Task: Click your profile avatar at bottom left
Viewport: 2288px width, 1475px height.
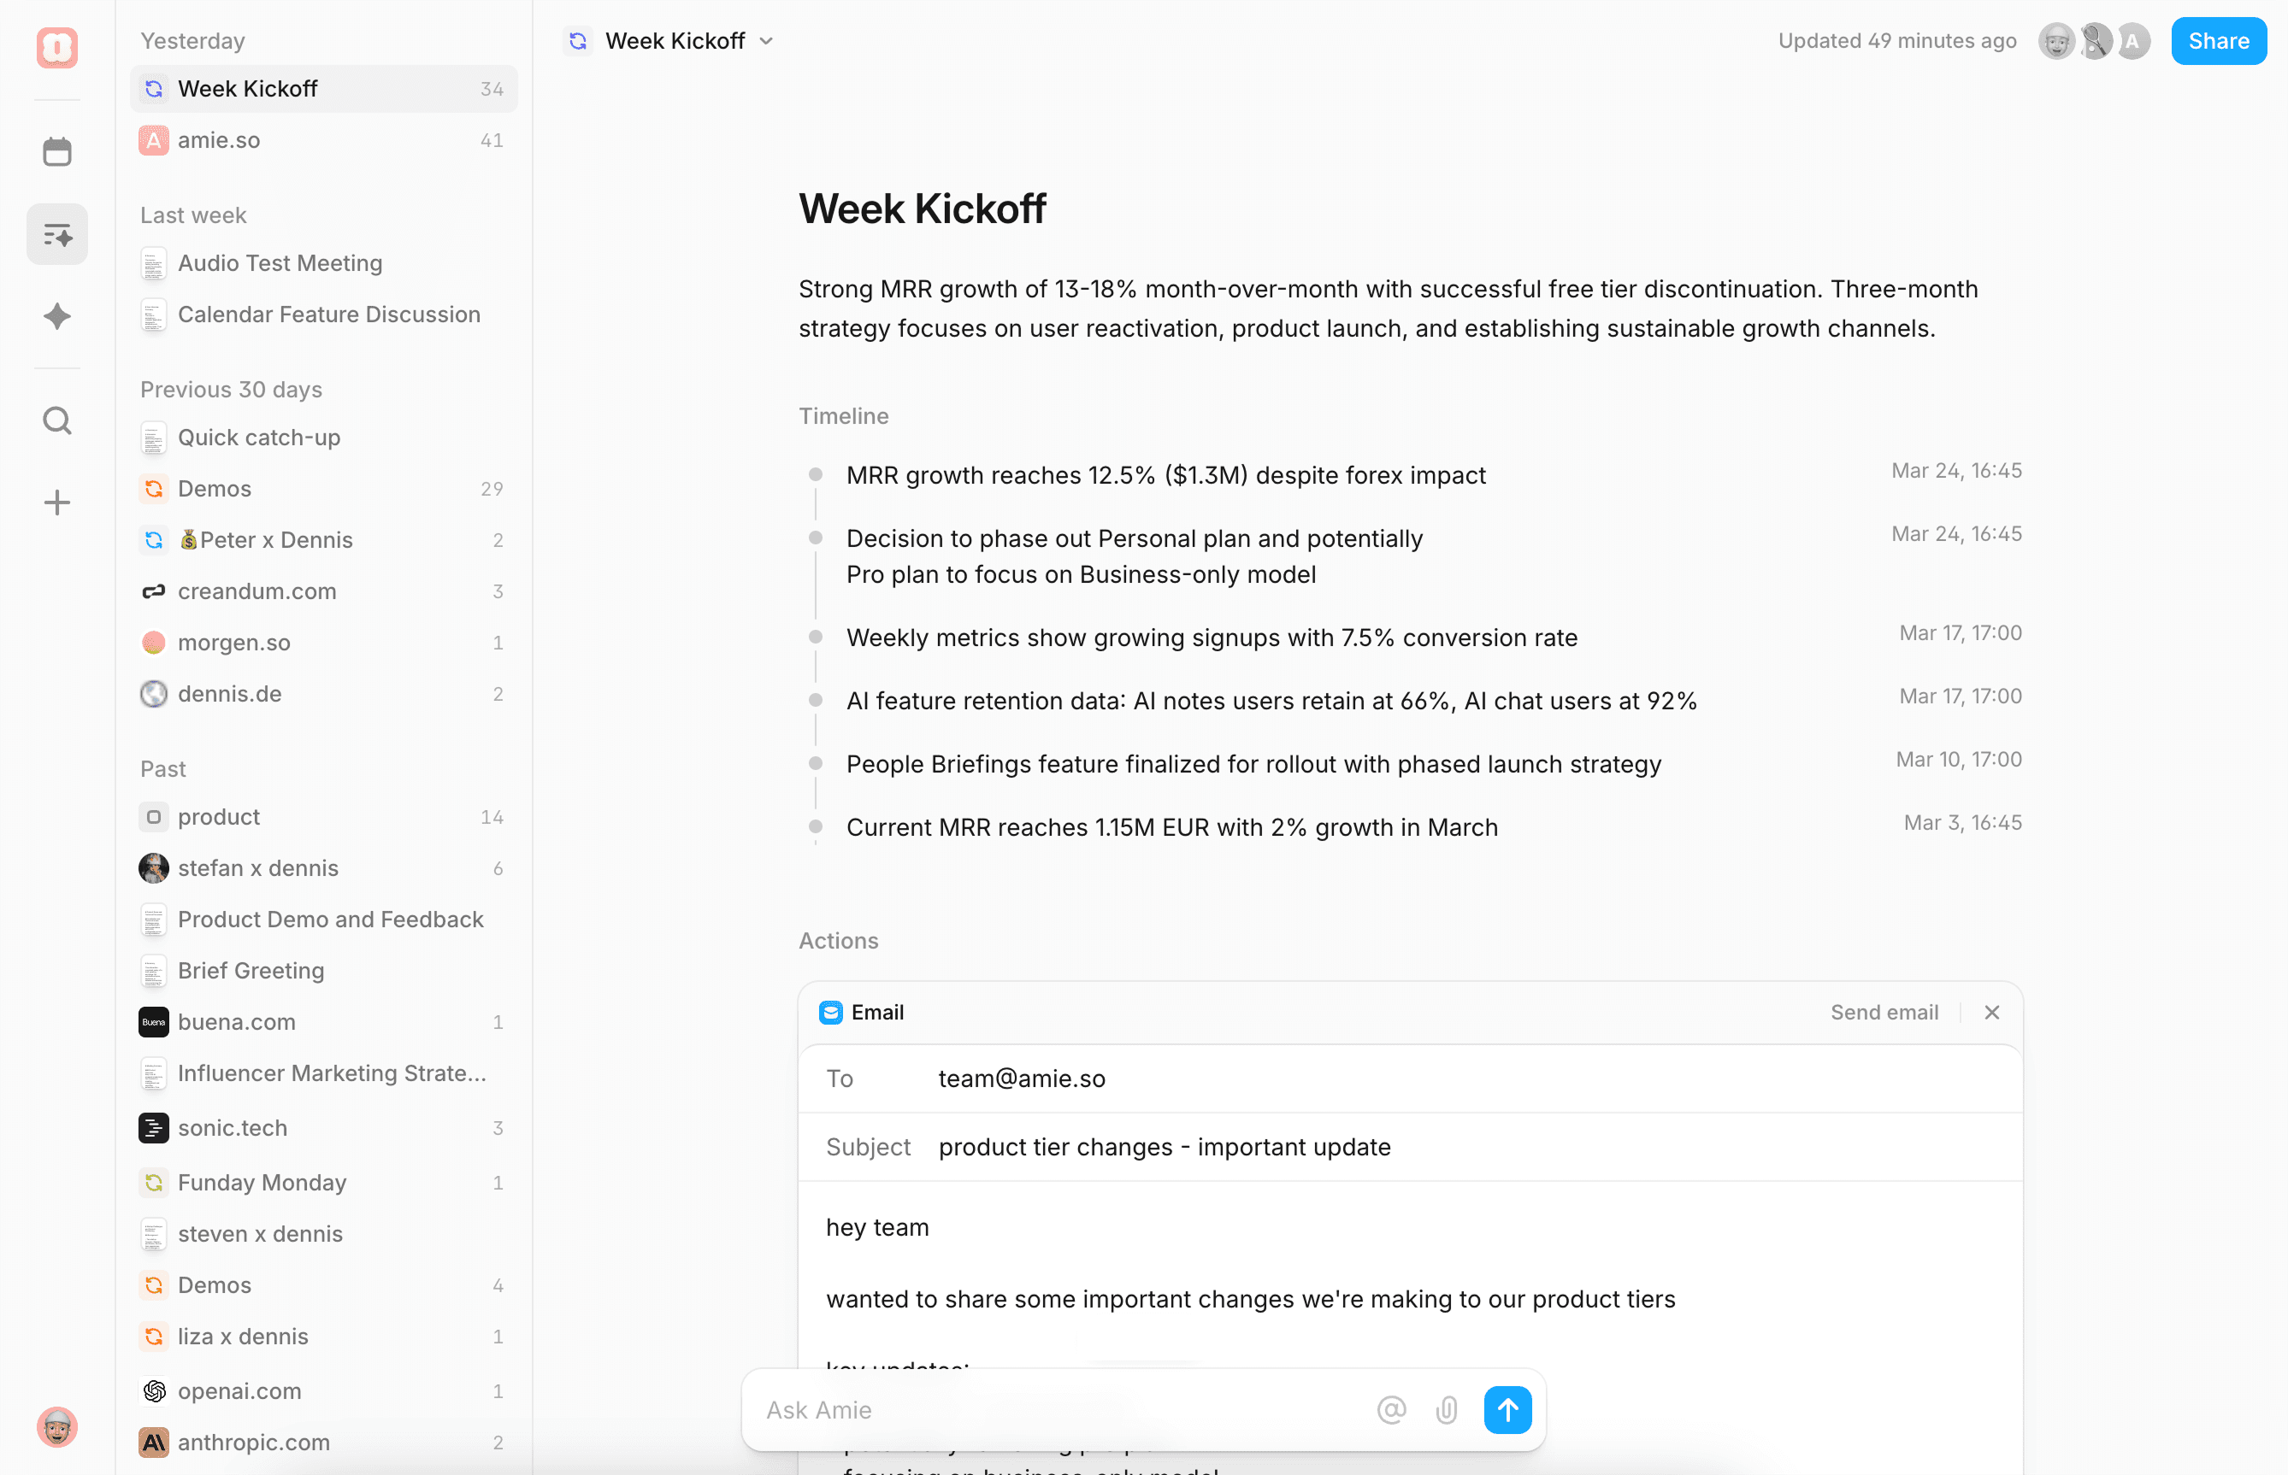Action: [56, 1427]
